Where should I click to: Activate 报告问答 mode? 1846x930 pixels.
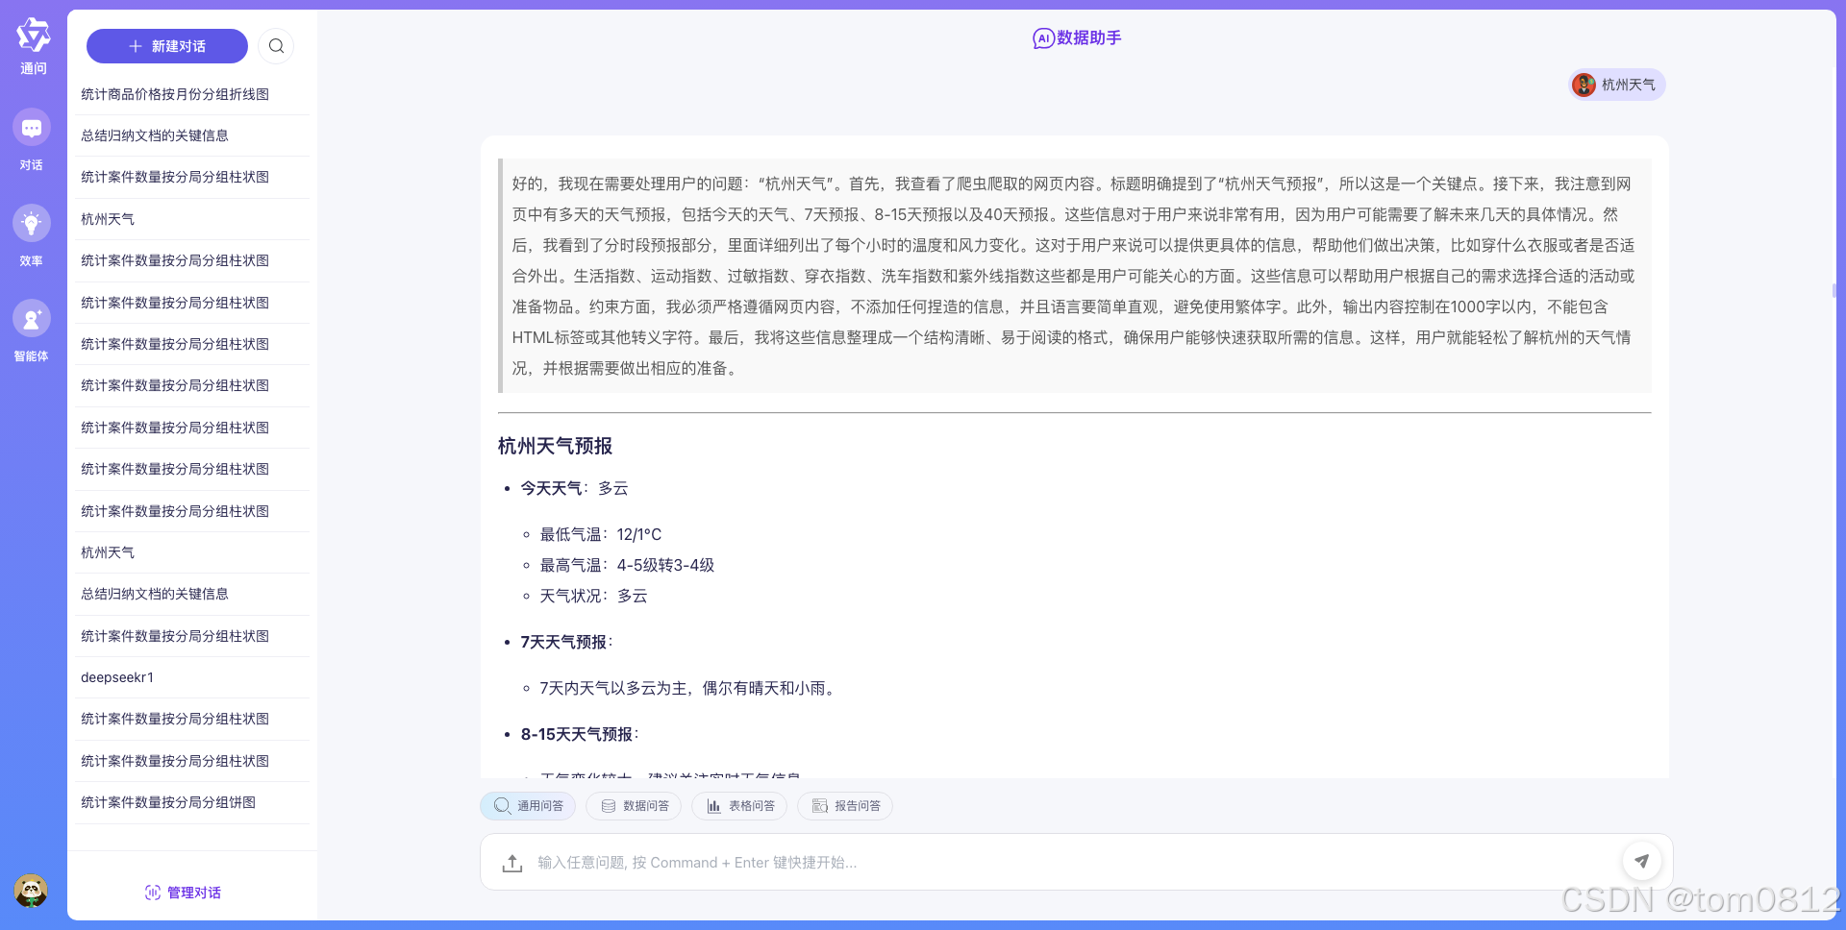[x=844, y=806]
